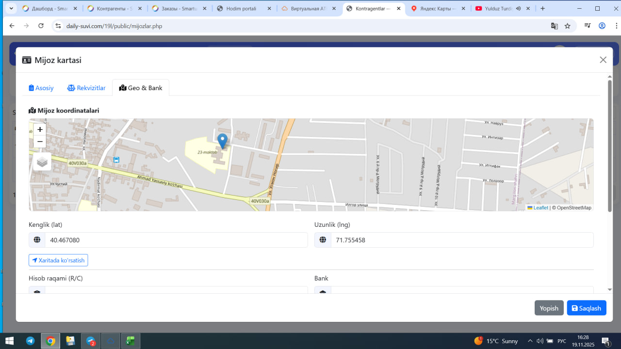The width and height of the screenshot is (621, 349).
Task: Close the Mijoz kartasi dialog
Action: (x=603, y=60)
